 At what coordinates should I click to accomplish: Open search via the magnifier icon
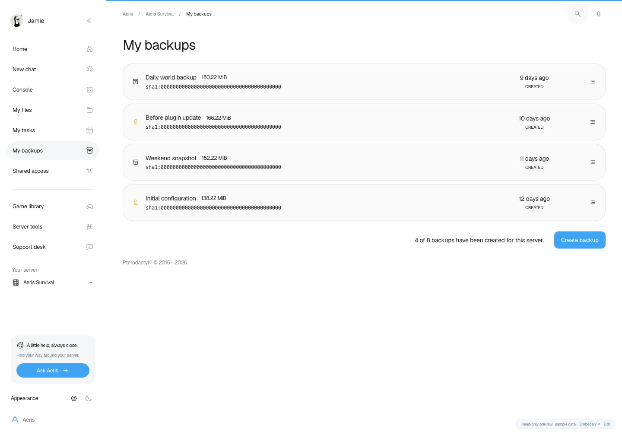point(578,14)
